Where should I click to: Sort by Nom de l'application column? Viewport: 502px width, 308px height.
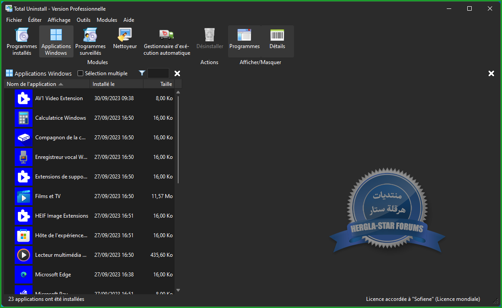47,84
